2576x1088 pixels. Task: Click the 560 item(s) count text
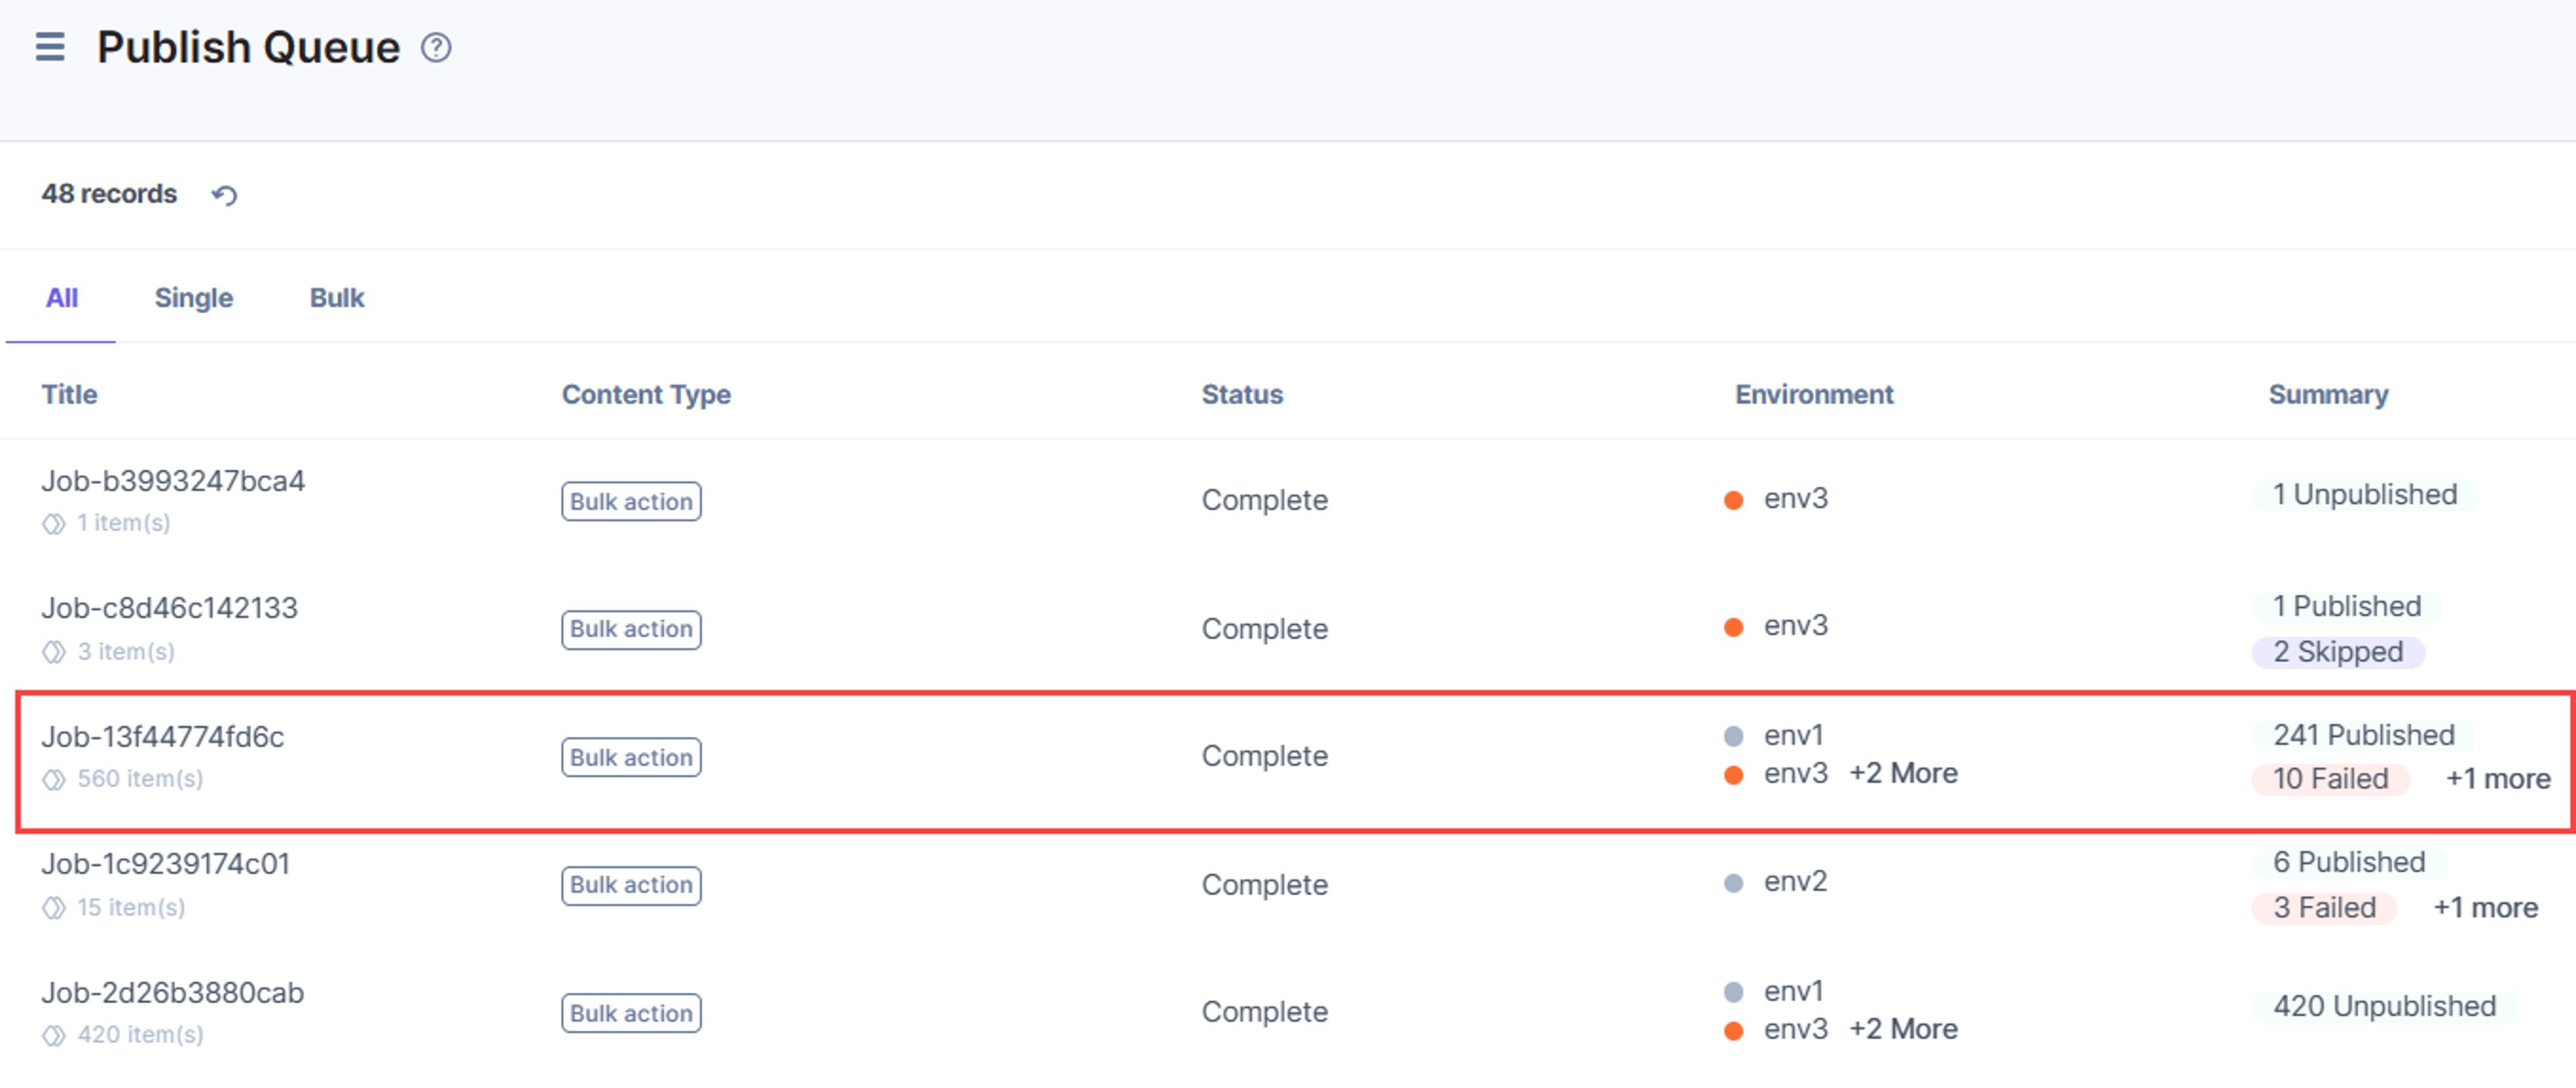tap(140, 779)
